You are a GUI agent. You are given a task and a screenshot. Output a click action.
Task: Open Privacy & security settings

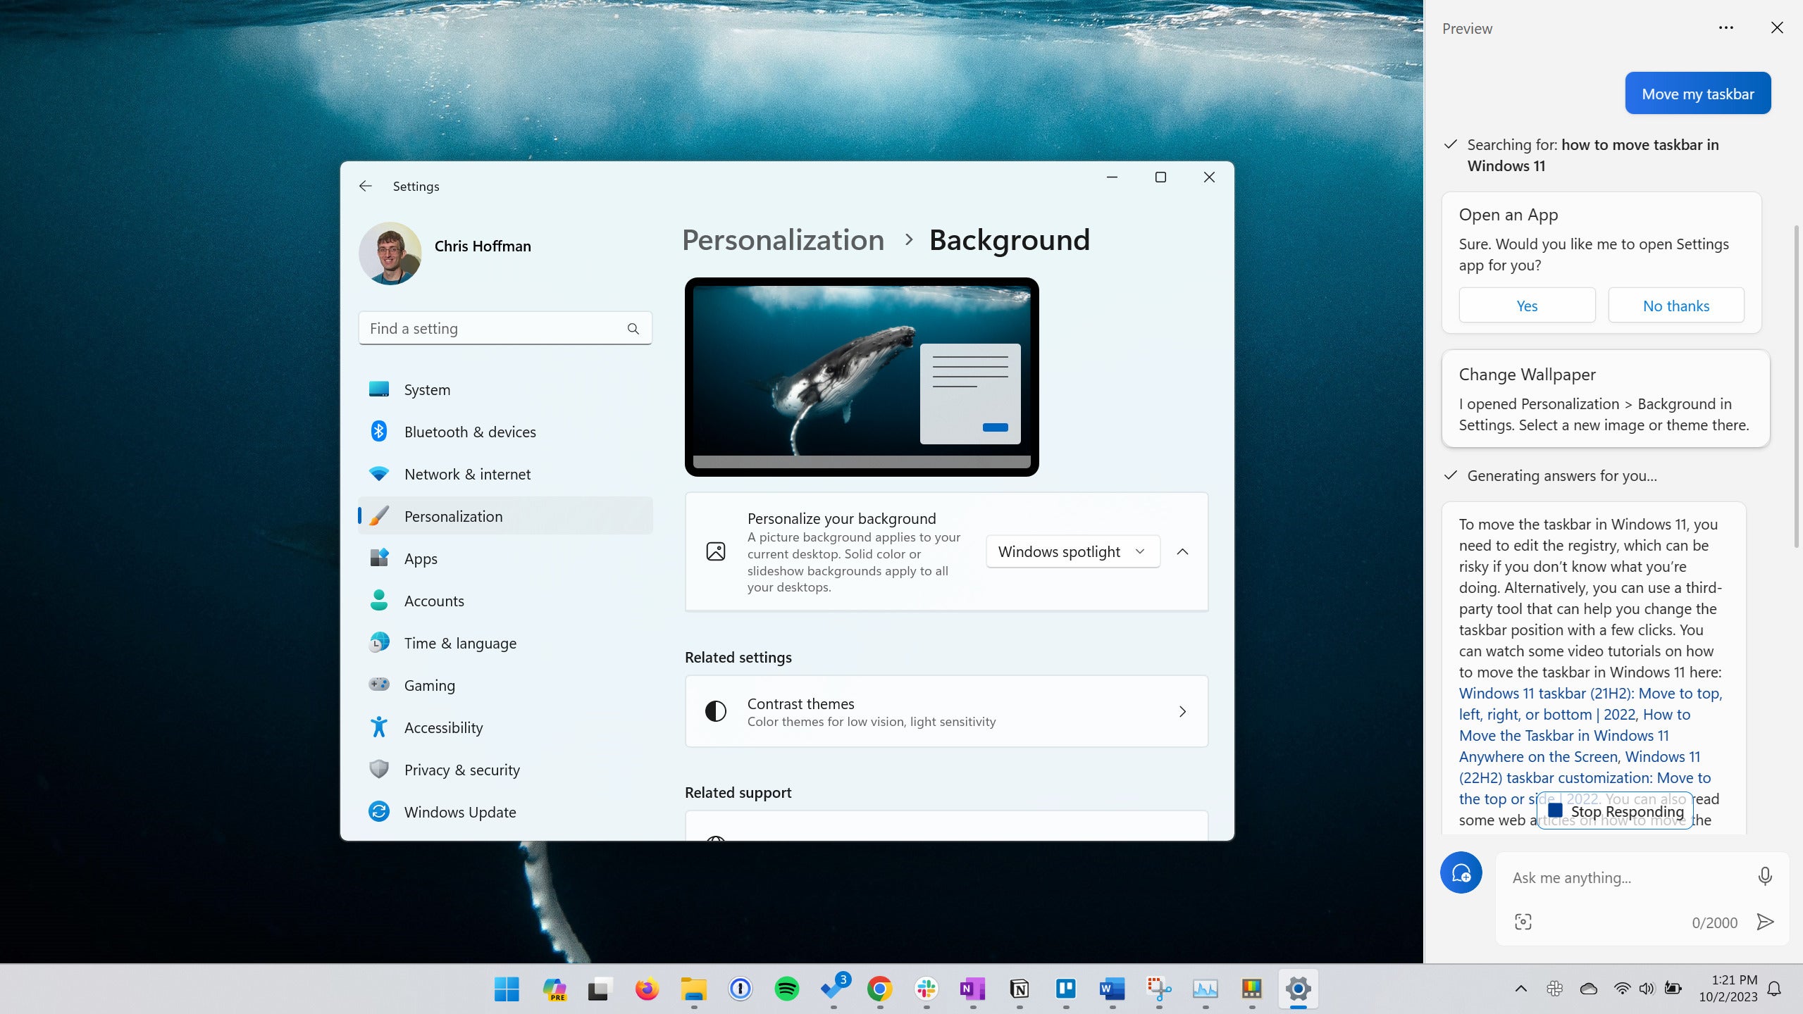[505, 770]
